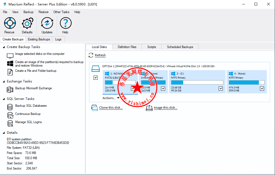Click Windows flag on partition 1 NO NAME
Viewport: 275px width, 175px height.
107,73
